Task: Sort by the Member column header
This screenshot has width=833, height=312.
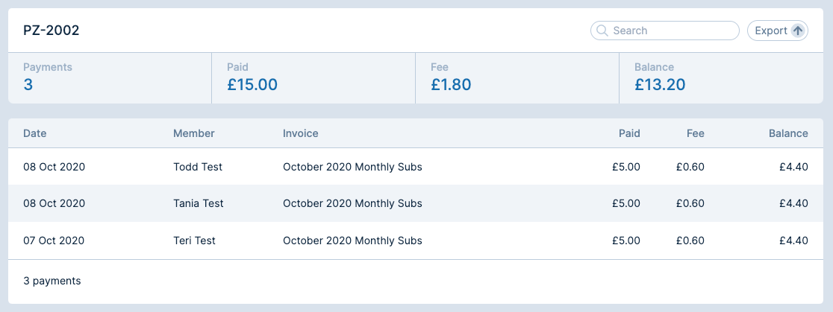Action: (194, 133)
